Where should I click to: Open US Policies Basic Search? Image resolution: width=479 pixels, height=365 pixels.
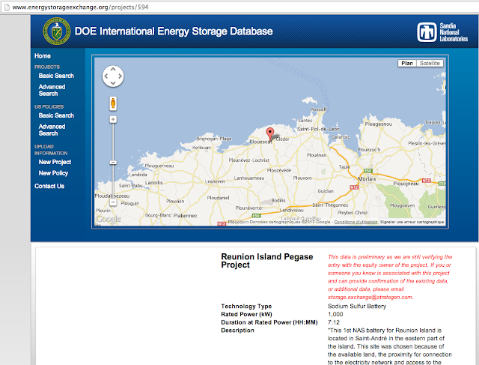(56, 115)
